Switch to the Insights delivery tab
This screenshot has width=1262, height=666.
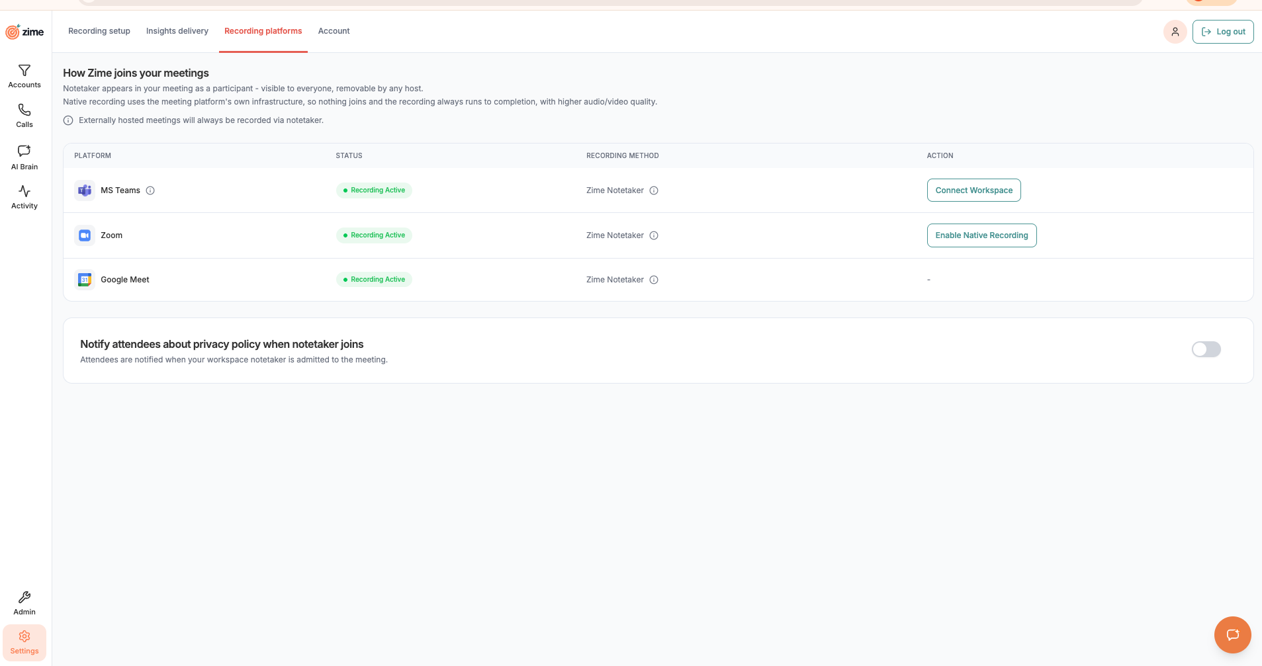177,31
